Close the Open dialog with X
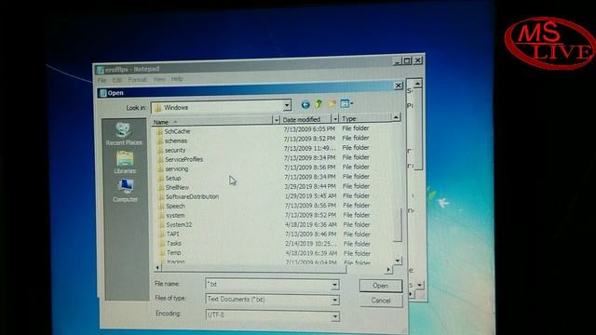The width and height of the screenshot is (596, 335). (x=398, y=86)
